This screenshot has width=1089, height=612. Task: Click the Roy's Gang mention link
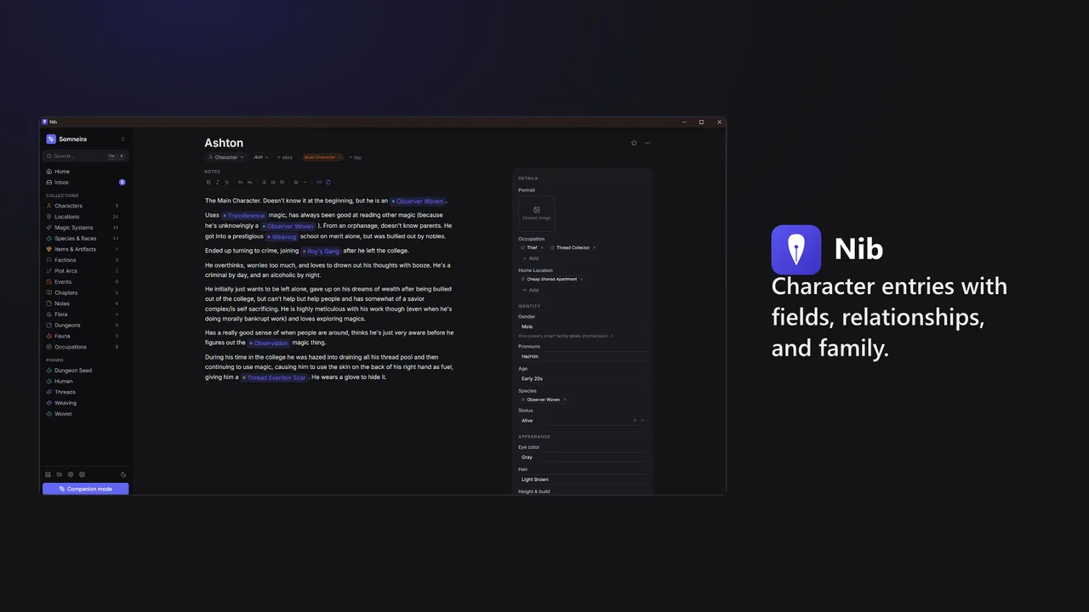click(x=321, y=252)
